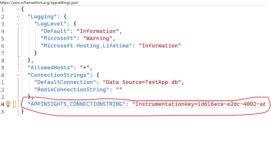This screenshot has height=142, width=271.
Task: Click inside the empty RedisConnectionString value
Action: [x=119, y=89]
